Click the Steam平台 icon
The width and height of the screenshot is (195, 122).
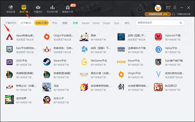click(x=47, y=62)
